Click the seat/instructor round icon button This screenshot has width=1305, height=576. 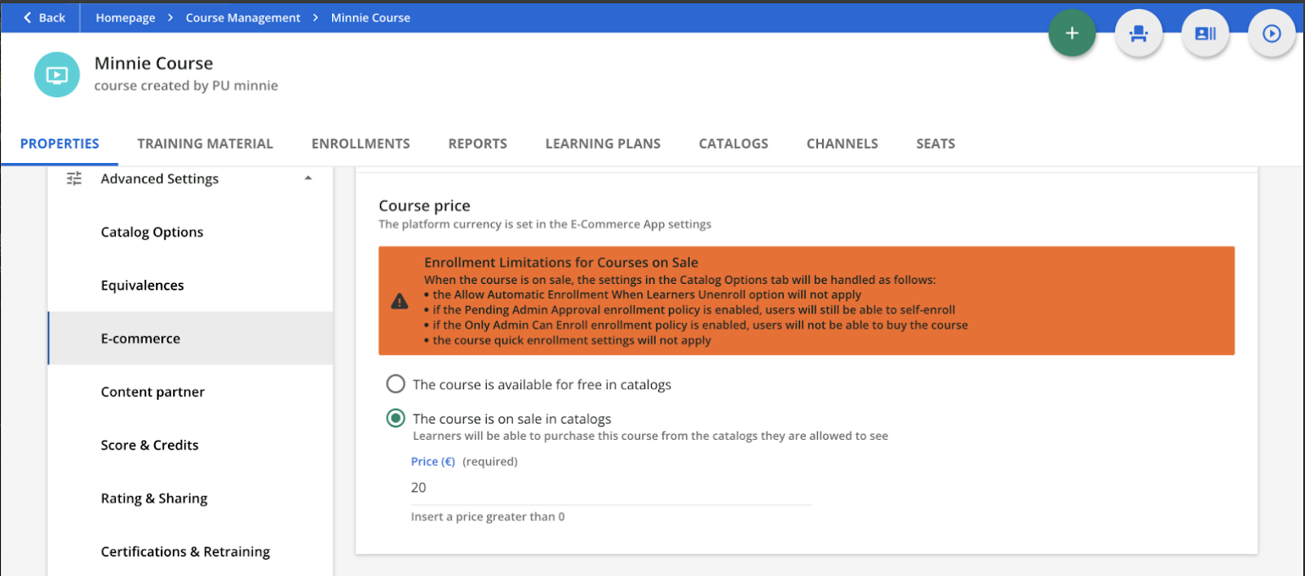click(1138, 33)
